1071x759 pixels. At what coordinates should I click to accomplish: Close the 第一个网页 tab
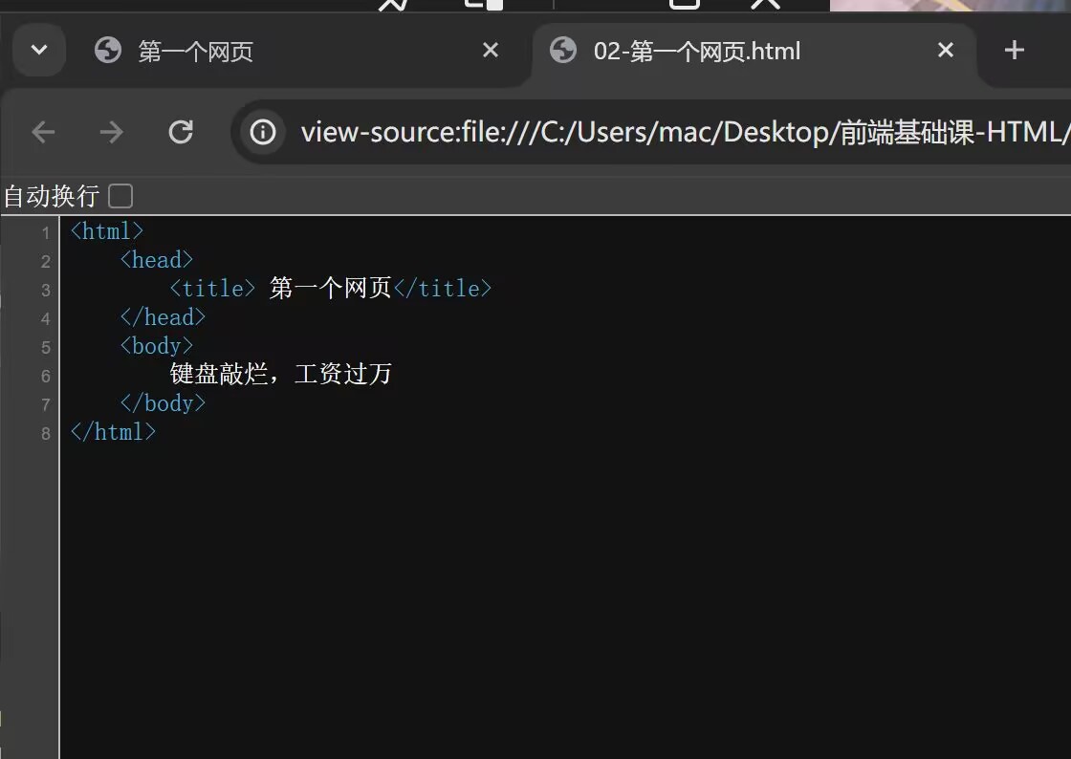pyautogui.click(x=491, y=50)
